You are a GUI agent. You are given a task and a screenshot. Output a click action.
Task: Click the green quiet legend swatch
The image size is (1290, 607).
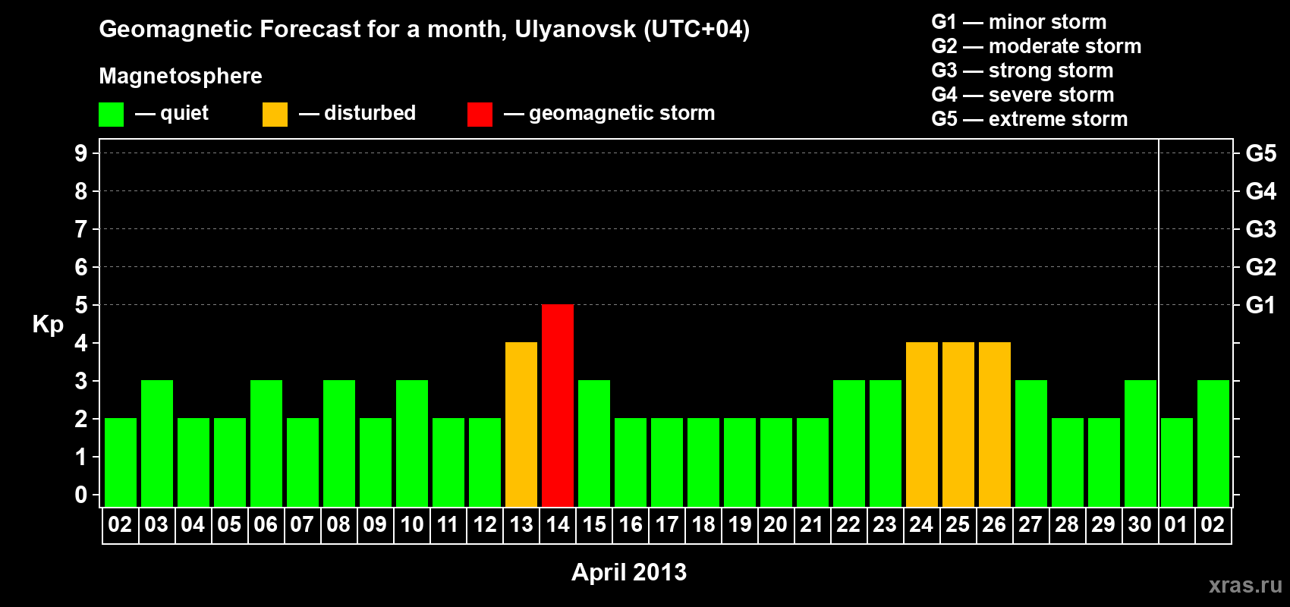(111, 115)
